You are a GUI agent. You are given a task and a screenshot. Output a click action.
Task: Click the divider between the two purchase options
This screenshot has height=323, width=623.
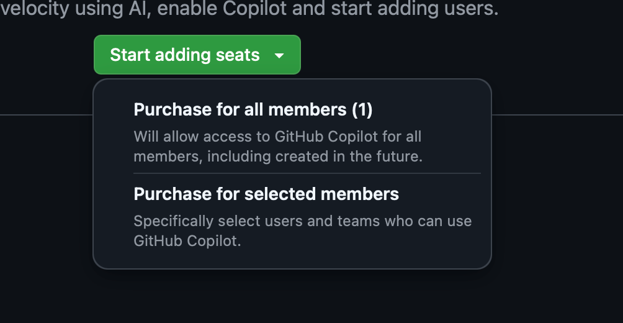click(x=307, y=173)
